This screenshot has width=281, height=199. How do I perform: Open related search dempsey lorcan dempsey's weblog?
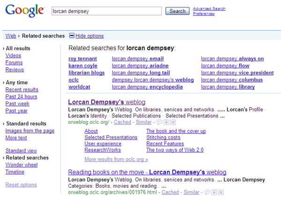[x=153, y=80]
